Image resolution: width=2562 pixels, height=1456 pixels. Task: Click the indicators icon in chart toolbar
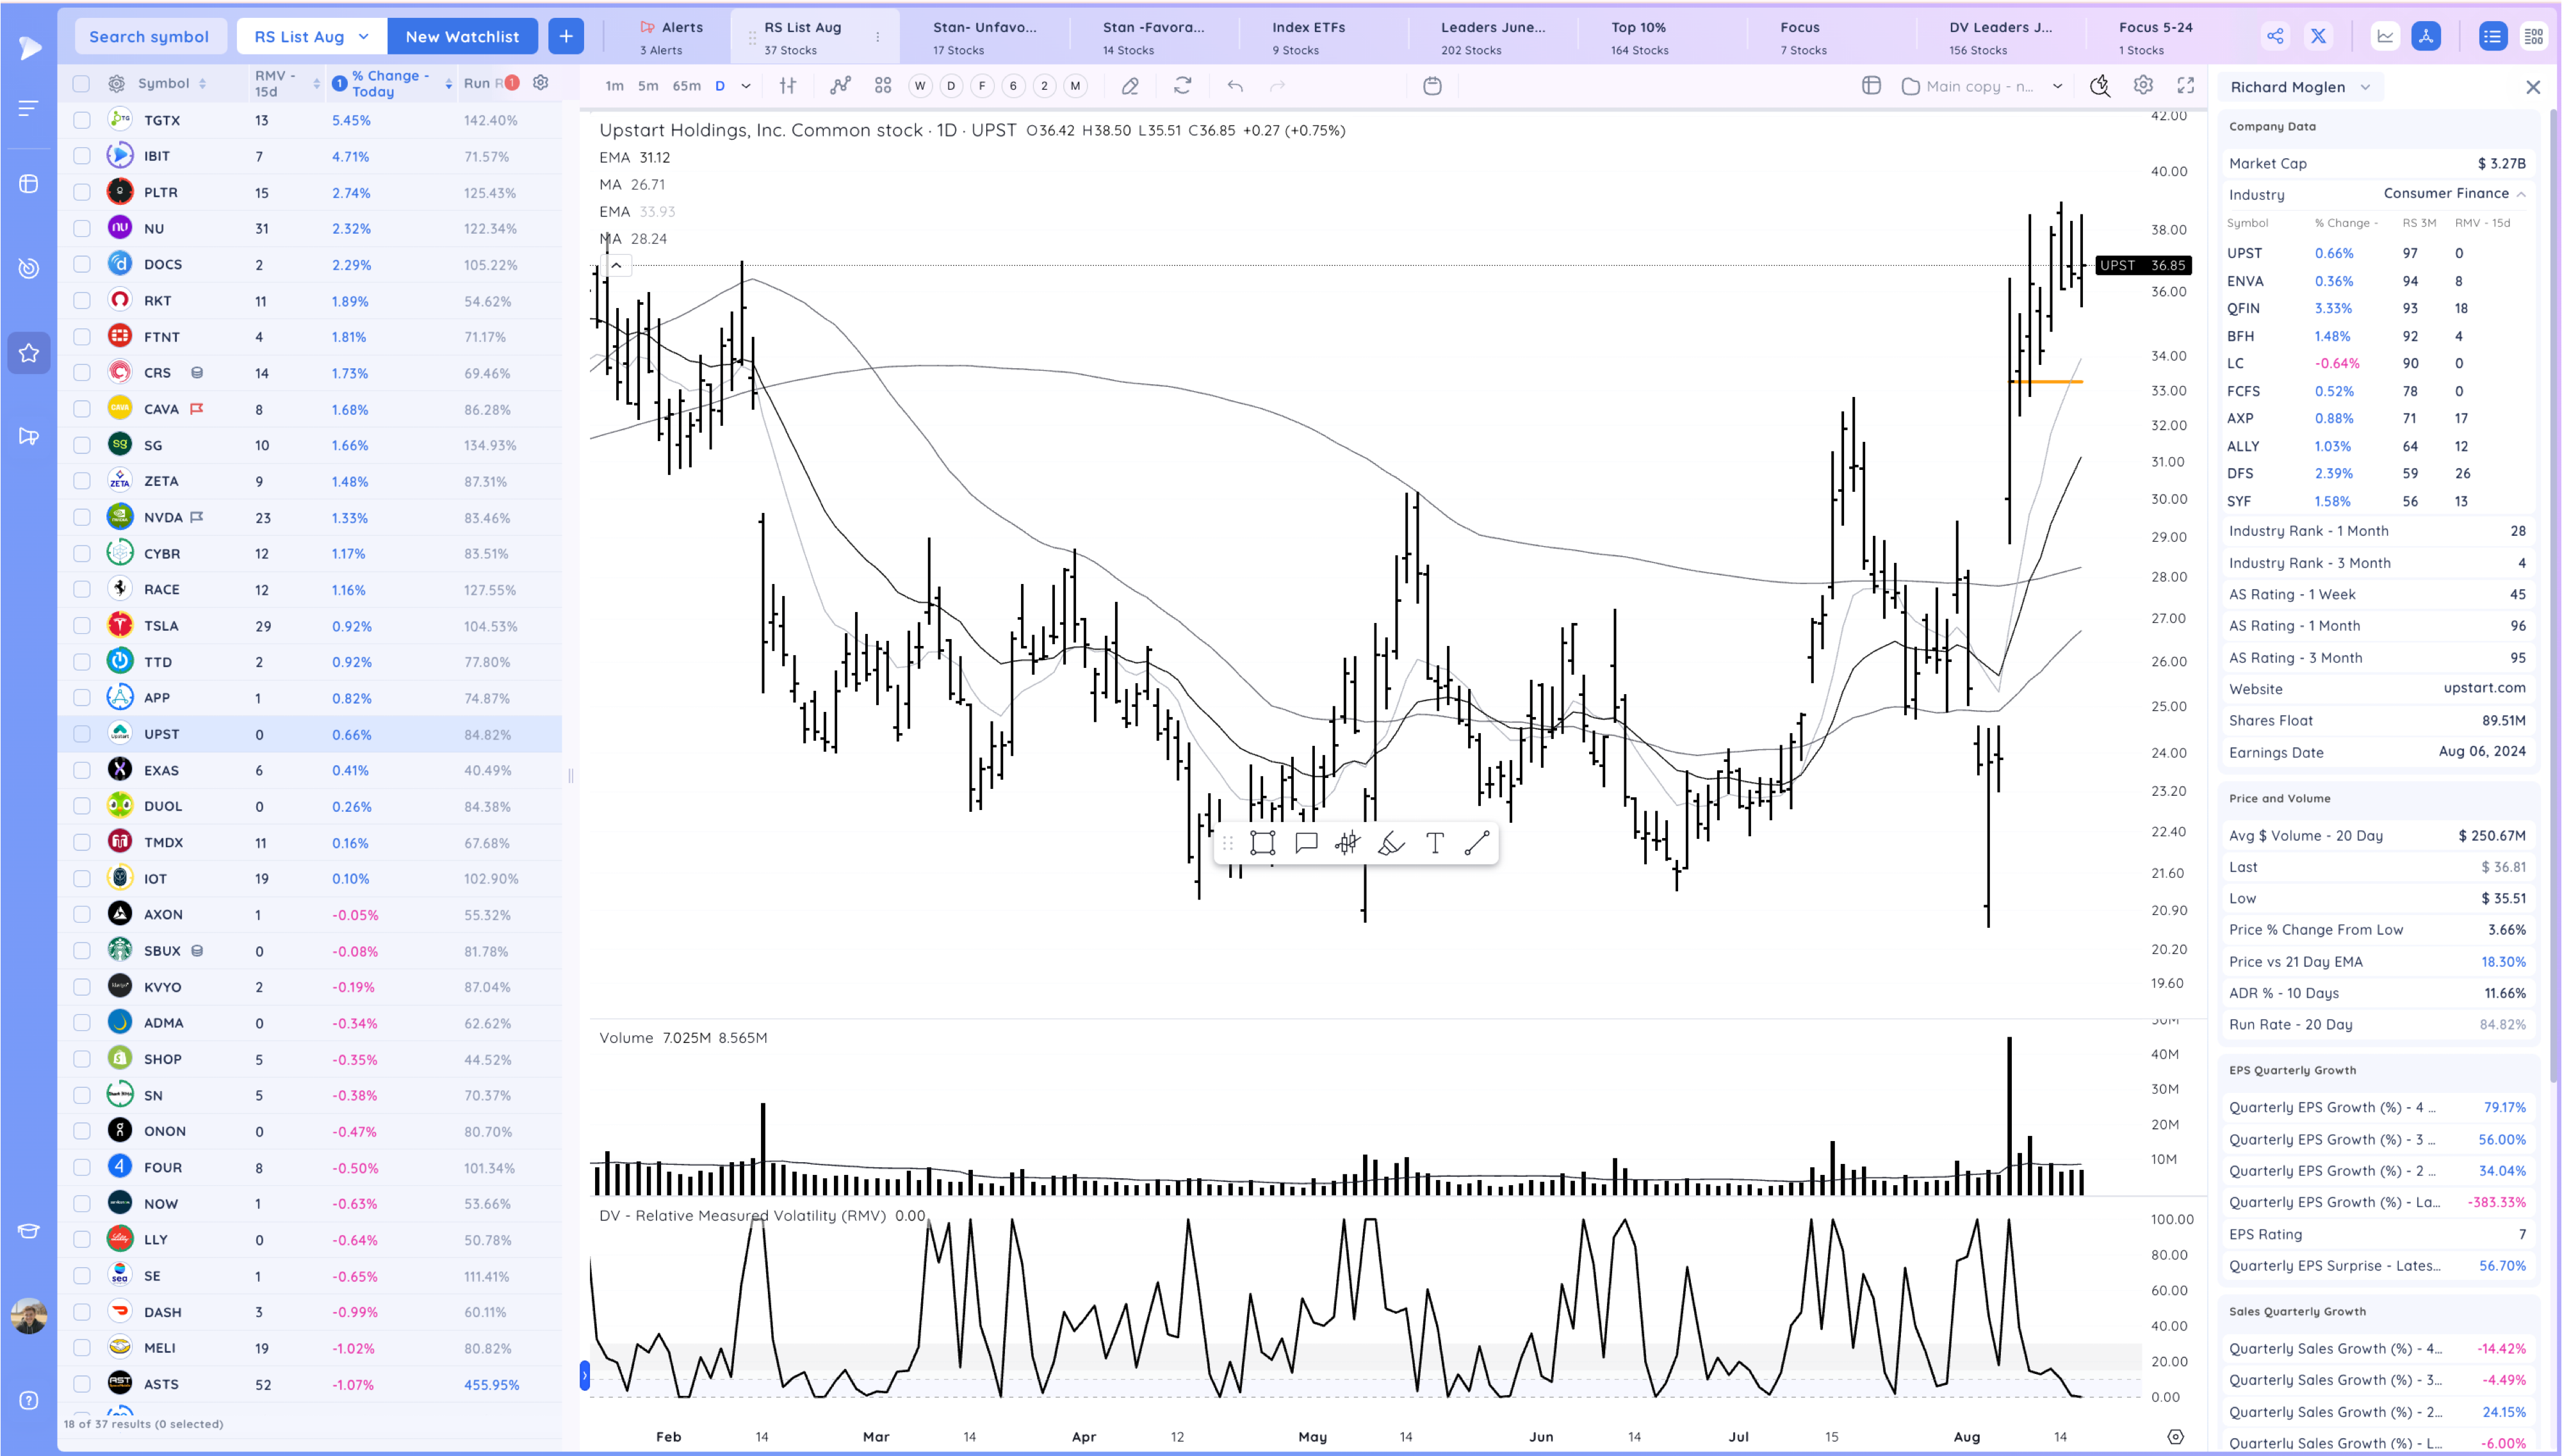coord(840,86)
